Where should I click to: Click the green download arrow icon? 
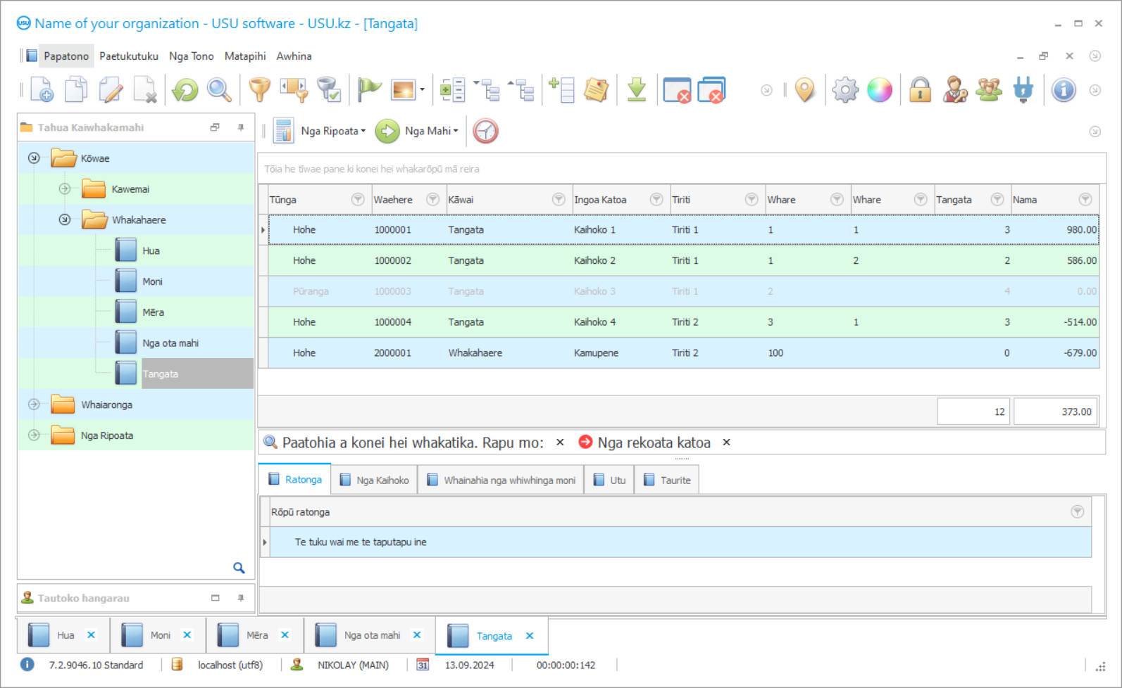637,90
